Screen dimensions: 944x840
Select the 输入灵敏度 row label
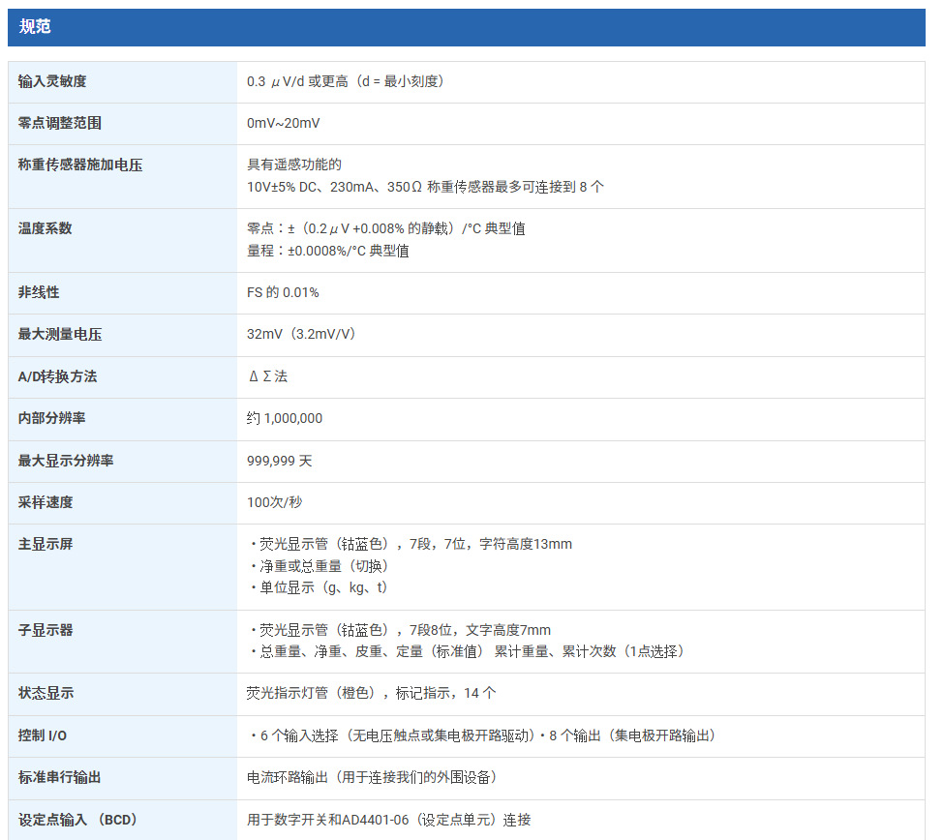pos(52,82)
